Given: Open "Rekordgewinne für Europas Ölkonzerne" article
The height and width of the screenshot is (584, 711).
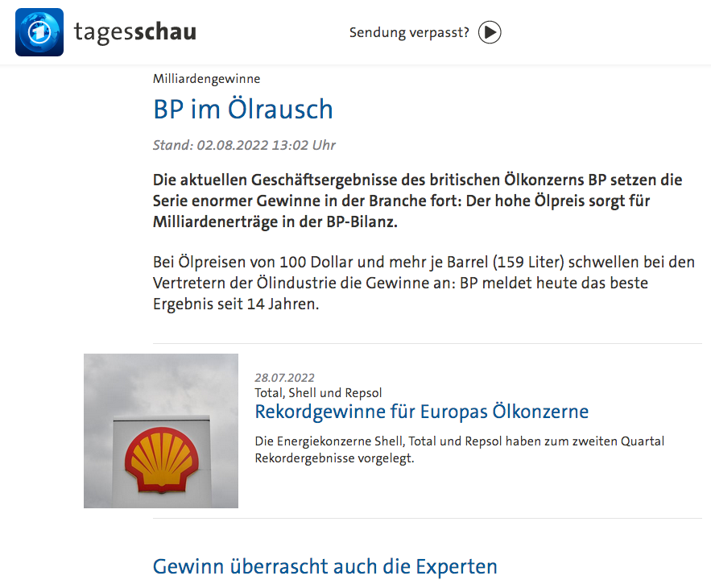Looking at the screenshot, I should tap(421, 412).
